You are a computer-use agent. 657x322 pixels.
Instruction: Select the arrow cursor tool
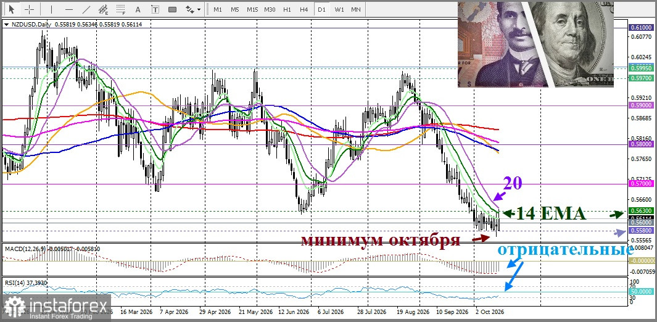coord(11,9)
